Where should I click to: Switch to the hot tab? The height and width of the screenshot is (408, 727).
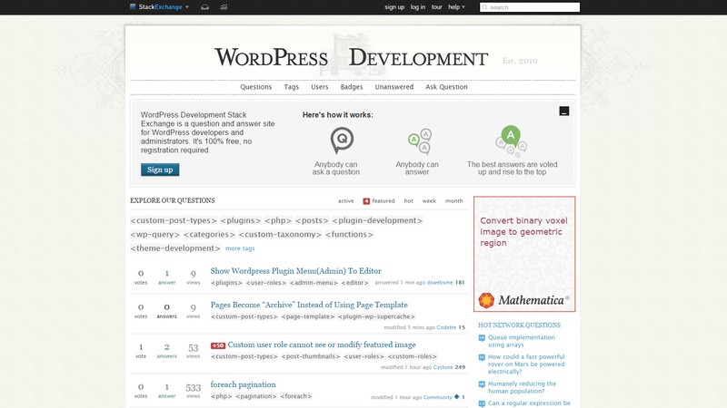[x=408, y=200]
